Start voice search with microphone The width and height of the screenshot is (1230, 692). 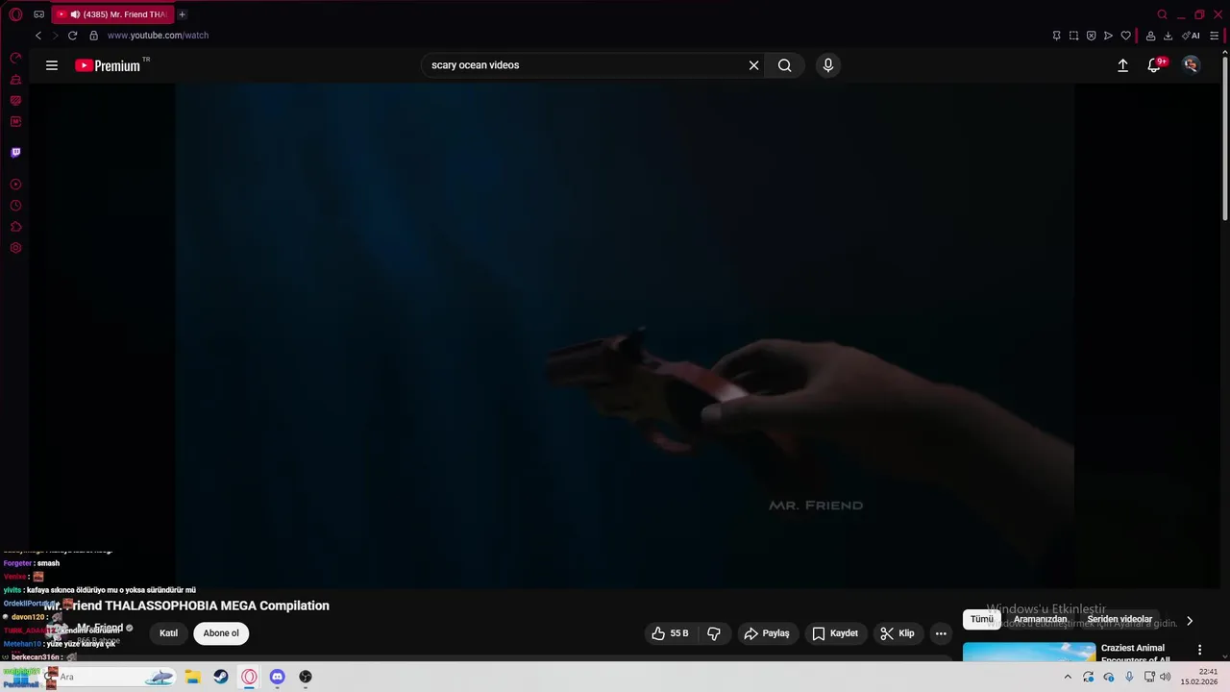pos(828,65)
